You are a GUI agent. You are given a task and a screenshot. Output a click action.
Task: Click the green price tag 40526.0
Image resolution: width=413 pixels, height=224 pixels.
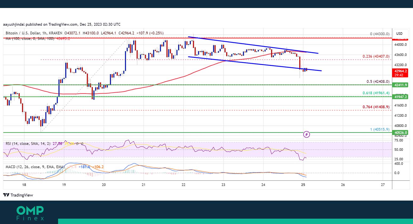[x=400, y=132]
